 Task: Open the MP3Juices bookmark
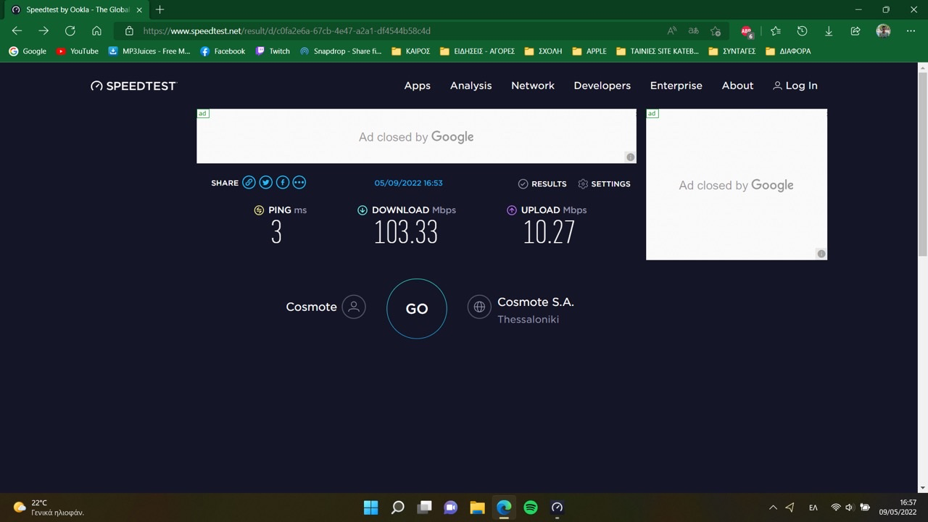(149, 51)
